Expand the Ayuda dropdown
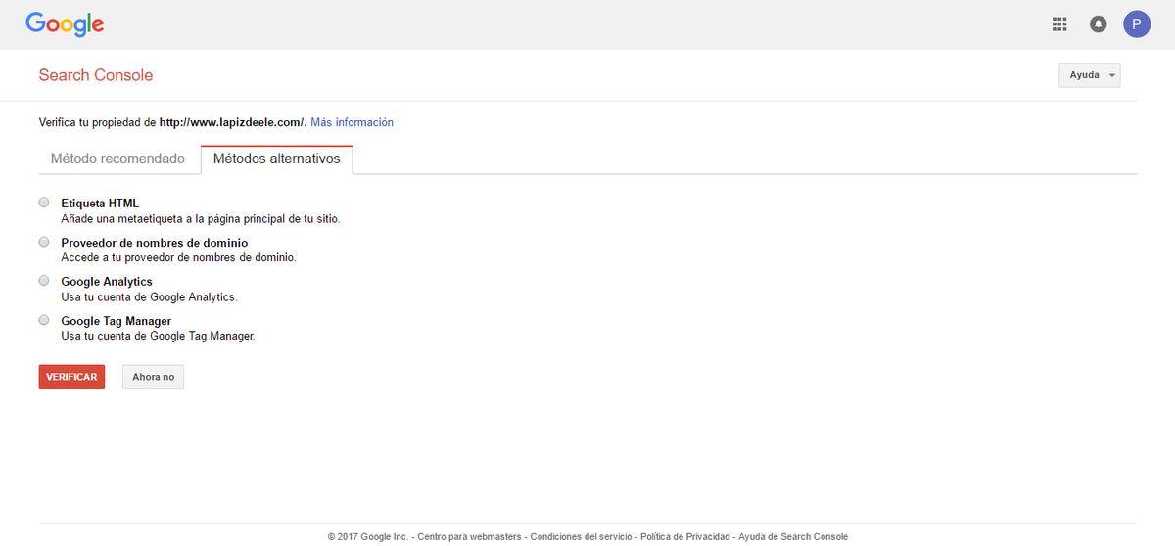Image resolution: width=1175 pixels, height=546 pixels. point(1090,75)
